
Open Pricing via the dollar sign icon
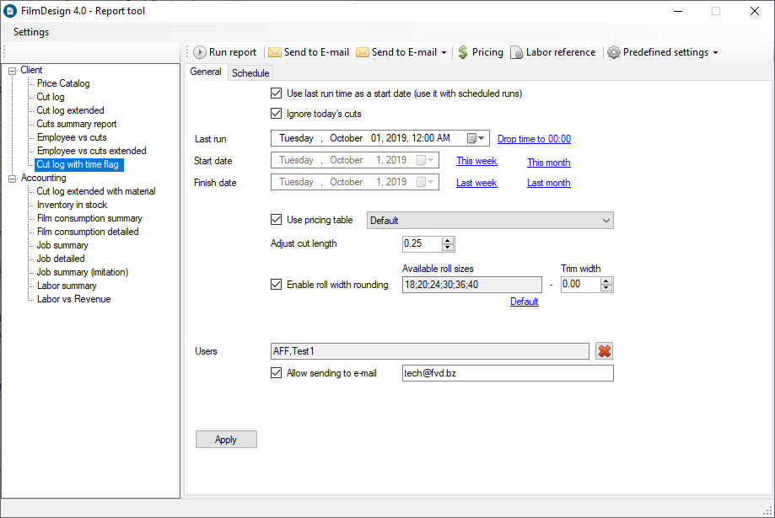pos(462,52)
